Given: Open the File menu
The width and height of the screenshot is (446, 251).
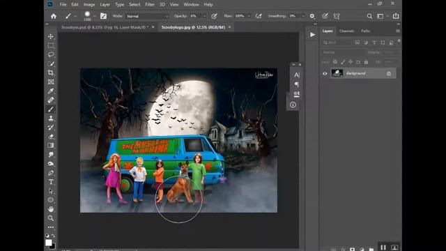Looking at the screenshot, I should [63, 5].
